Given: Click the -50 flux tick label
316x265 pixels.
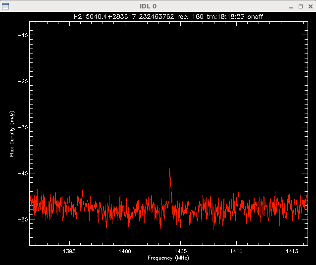Looking at the screenshot, I should pos(22,219).
